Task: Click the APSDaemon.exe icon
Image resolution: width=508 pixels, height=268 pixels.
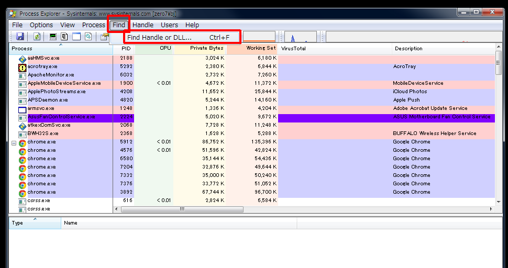Action: [x=23, y=102]
